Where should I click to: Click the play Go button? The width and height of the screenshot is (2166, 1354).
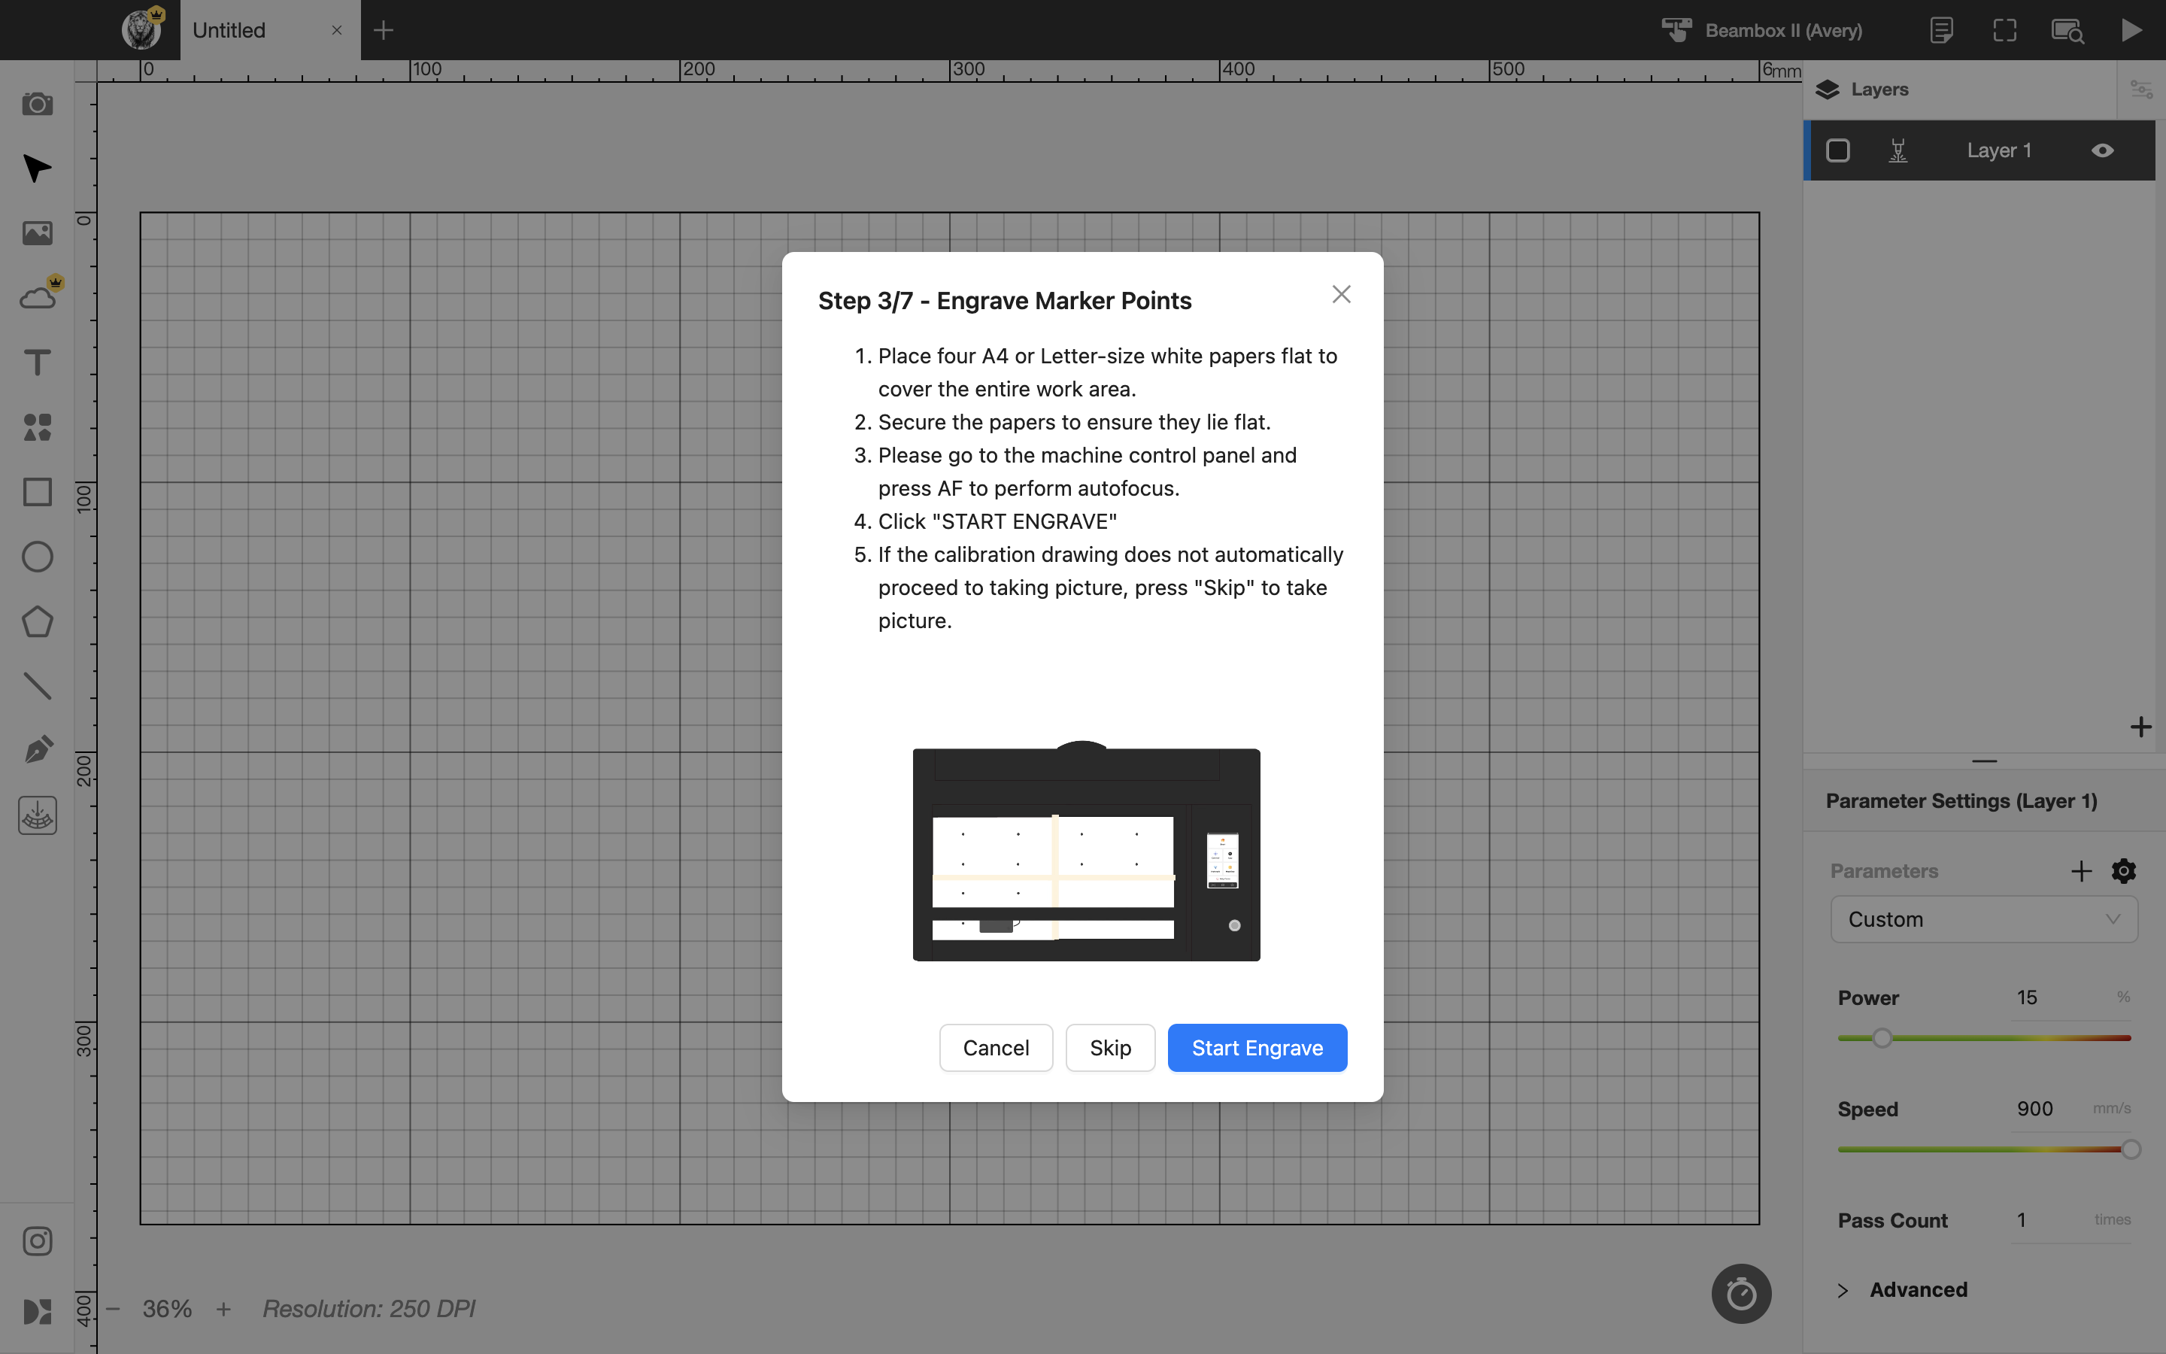(x=2131, y=30)
